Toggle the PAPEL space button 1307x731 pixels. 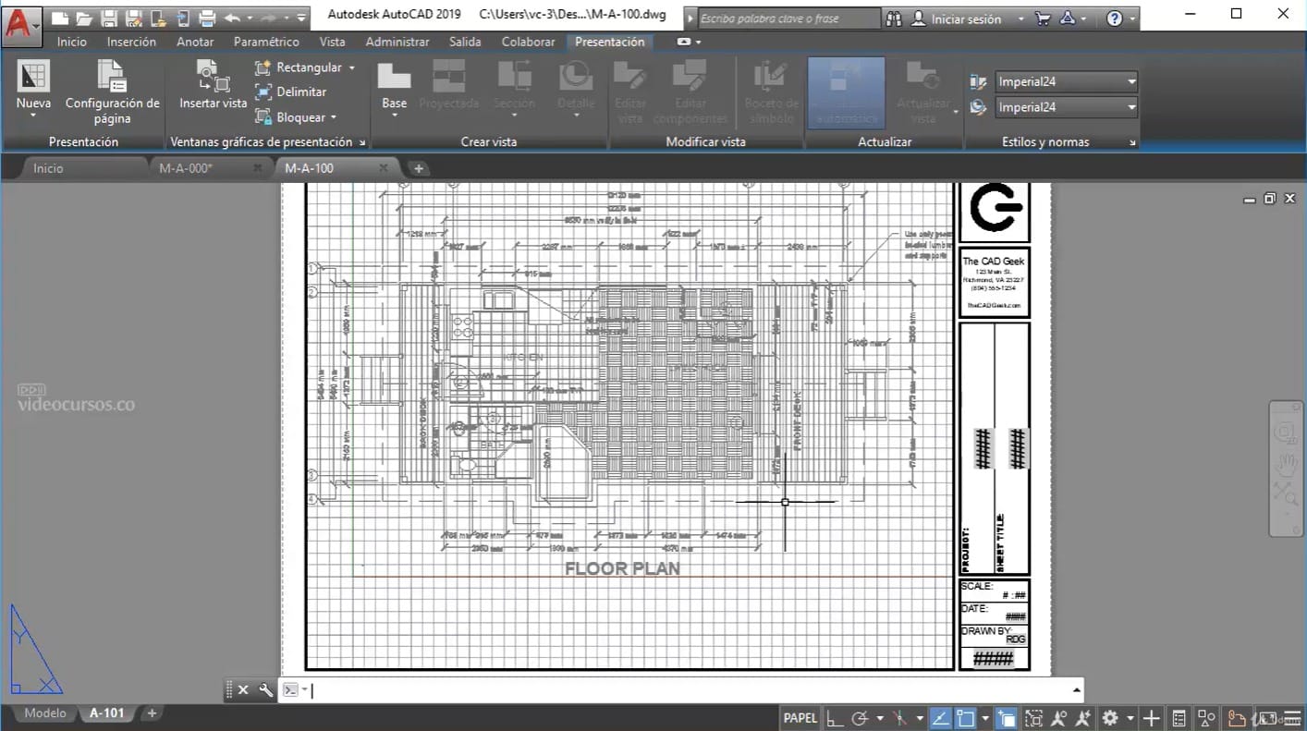(800, 717)
